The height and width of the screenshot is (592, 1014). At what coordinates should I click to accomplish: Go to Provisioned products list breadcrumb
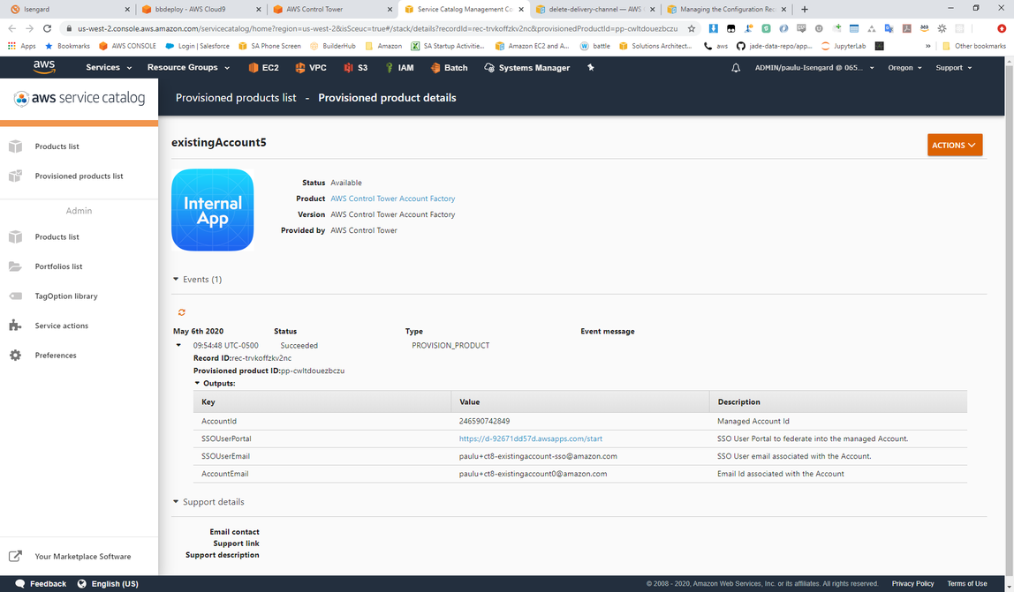[236, 98]
